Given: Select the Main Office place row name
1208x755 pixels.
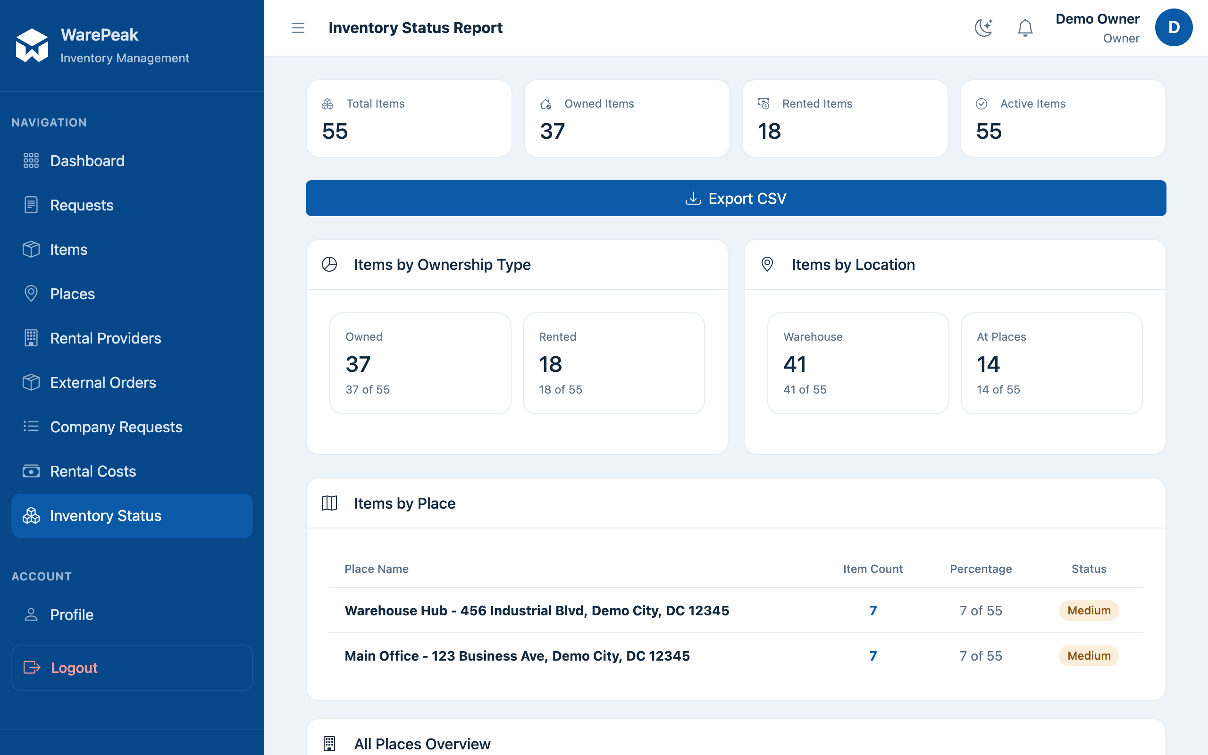Looking at the screenshot, I should coord(517,656).
